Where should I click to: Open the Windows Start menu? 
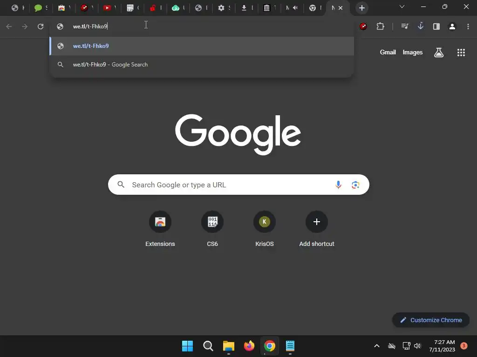click(187, 346)
